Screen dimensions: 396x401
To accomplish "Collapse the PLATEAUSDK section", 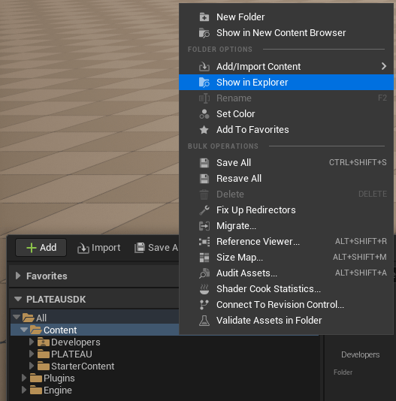I will (18, 299).
